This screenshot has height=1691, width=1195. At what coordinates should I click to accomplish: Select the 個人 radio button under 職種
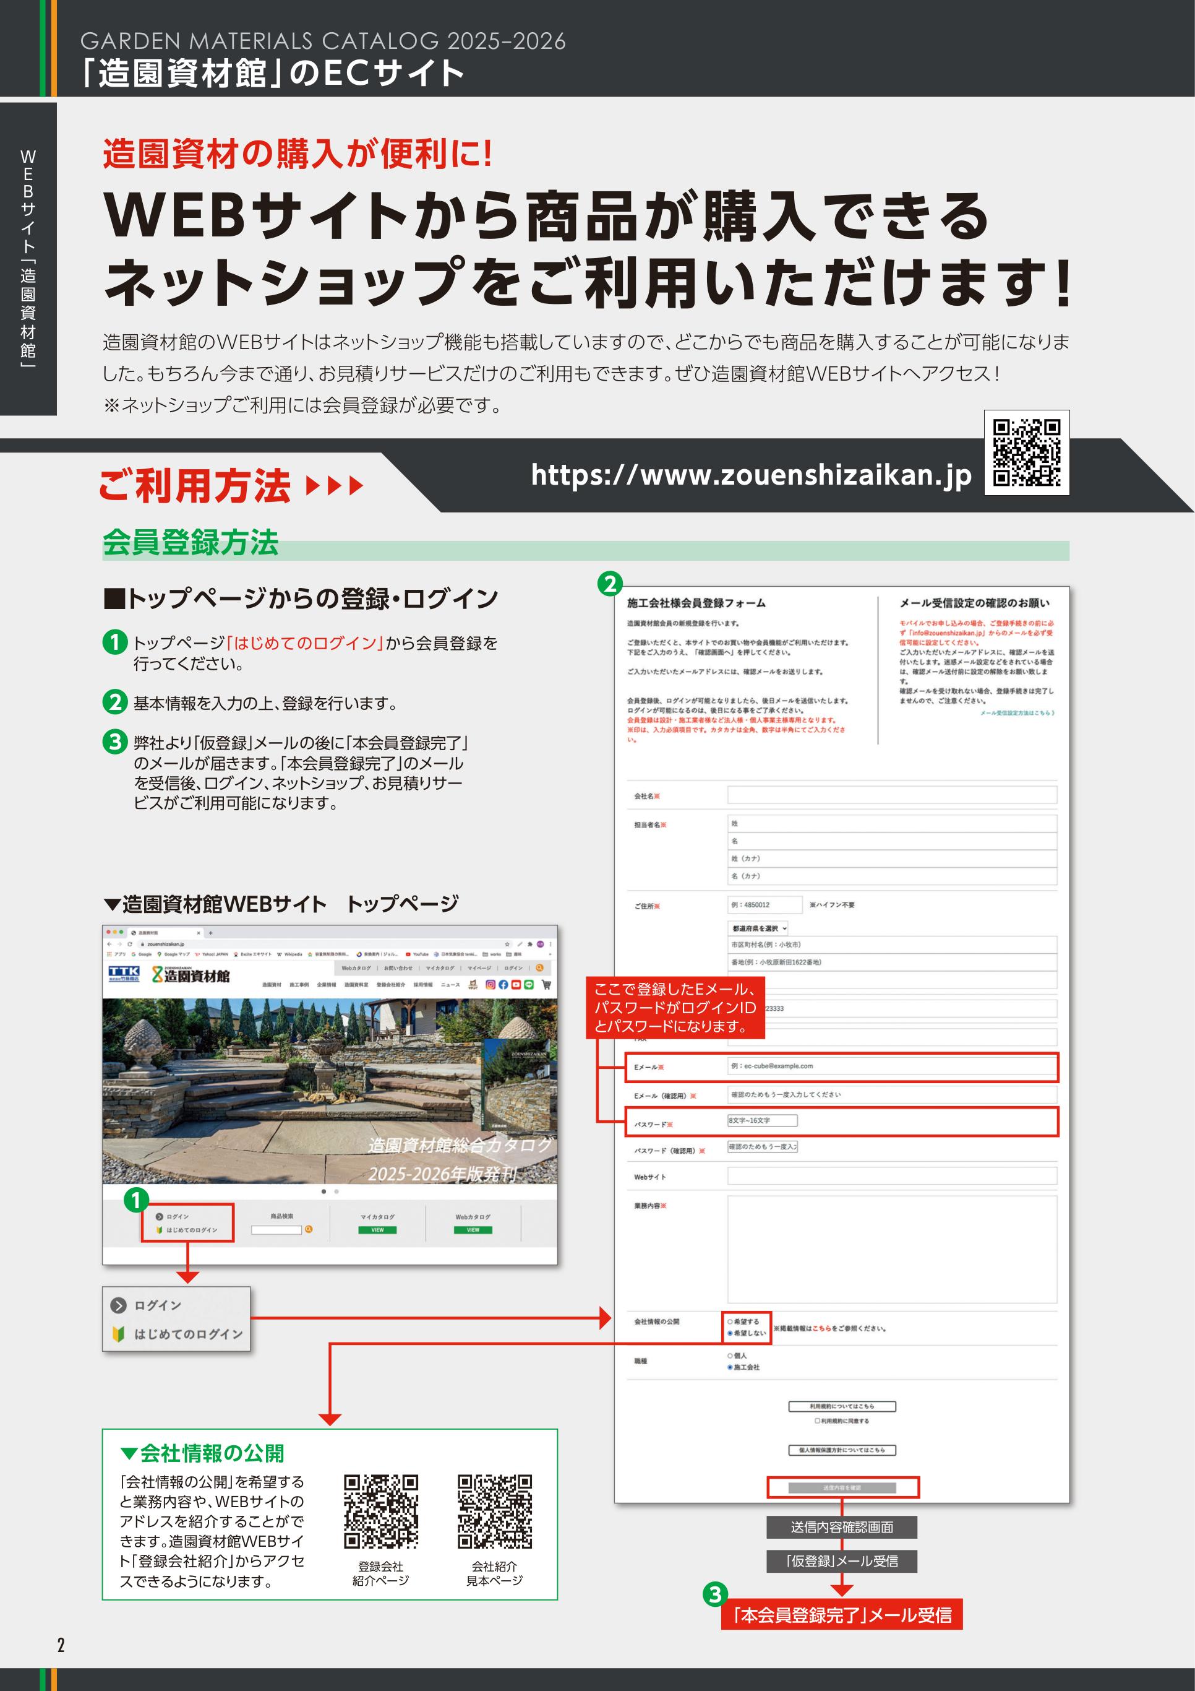click(x=729, y=1355)
